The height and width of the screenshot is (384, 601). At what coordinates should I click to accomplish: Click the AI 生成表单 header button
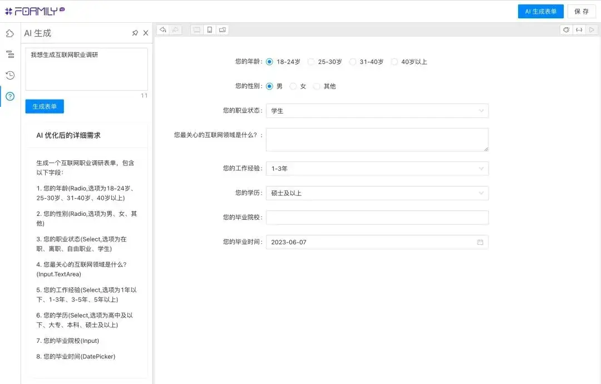540,12
